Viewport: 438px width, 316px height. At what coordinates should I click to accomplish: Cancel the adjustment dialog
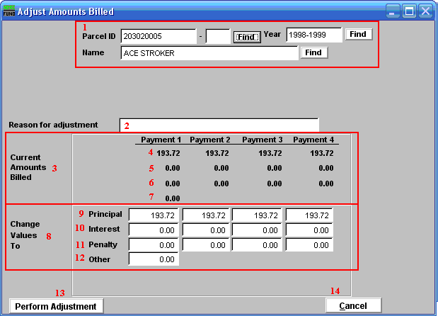click(x=353, y=305)
